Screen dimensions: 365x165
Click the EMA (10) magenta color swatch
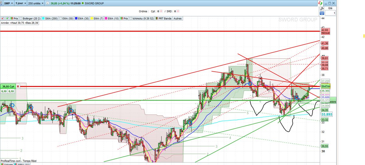[106, 19]
